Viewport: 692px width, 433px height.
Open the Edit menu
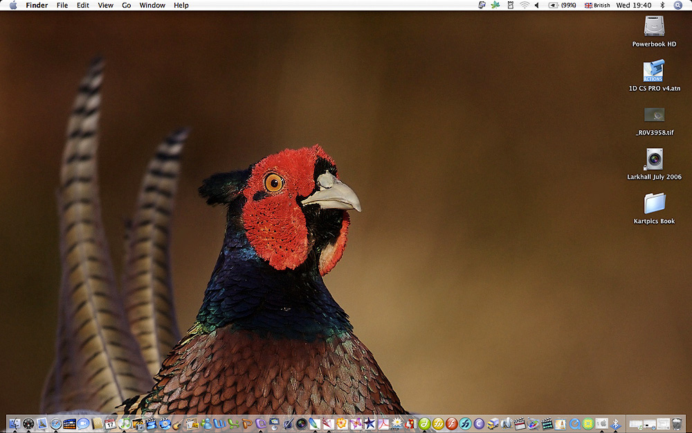[x=82, y=6]
